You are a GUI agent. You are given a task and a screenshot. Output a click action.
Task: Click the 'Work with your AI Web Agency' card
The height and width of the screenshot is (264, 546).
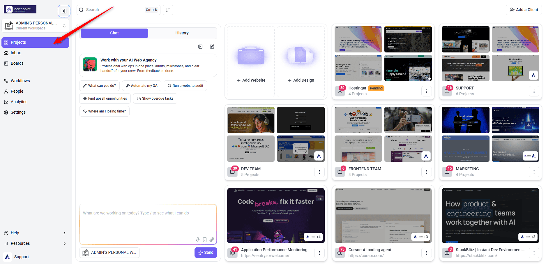tap(148, 65)
